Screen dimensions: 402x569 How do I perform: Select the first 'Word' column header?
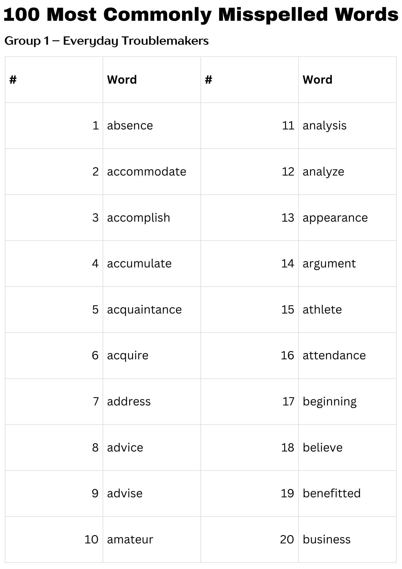122,80
